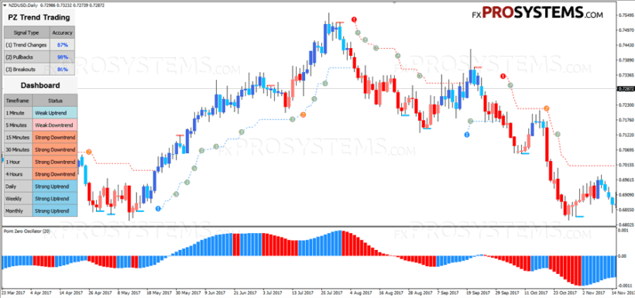Click the Accuracy column header
This screenshot has height=298, width=635.
pyautogui.click(x=63, y=33)
